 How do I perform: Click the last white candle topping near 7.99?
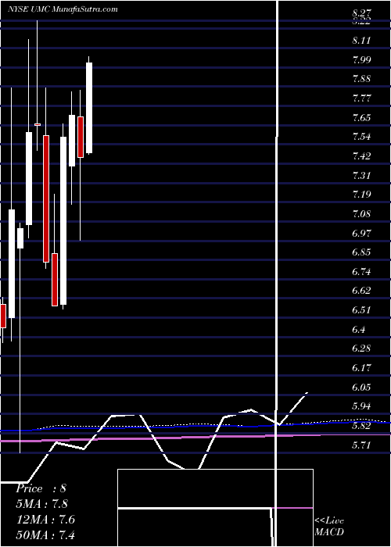click(89, 108)
